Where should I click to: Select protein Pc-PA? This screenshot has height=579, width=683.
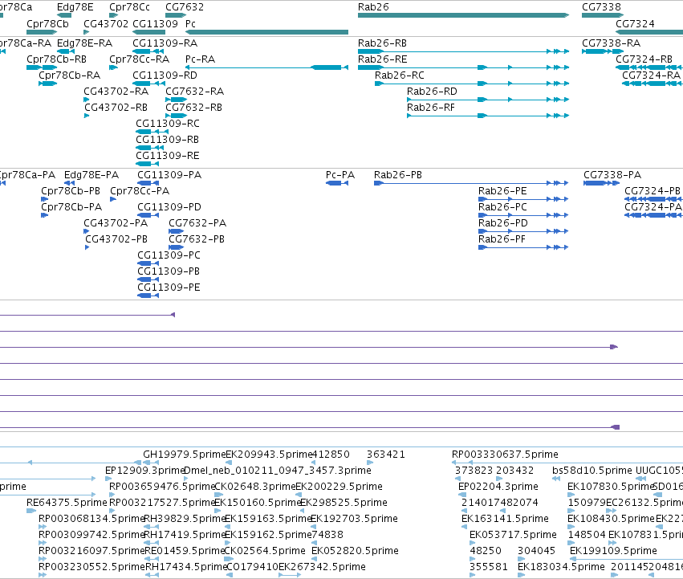[x=340, y=175]
